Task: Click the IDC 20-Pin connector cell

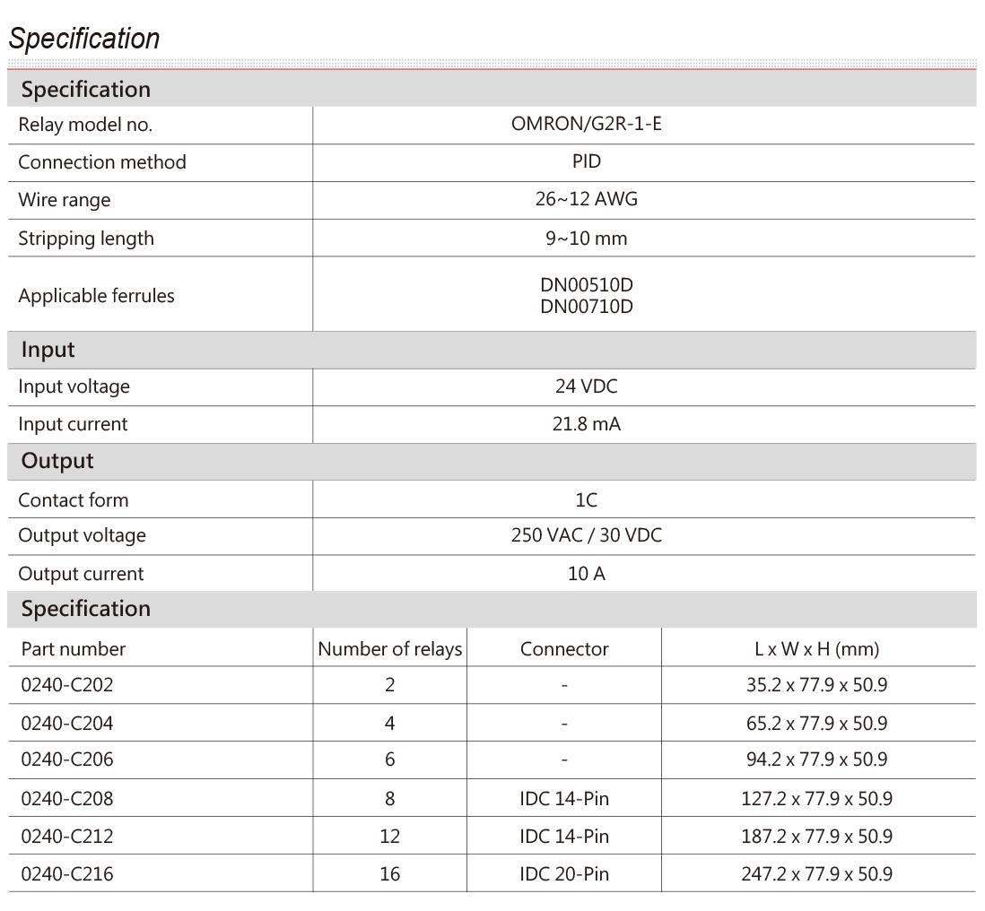Action: (564, 873)
